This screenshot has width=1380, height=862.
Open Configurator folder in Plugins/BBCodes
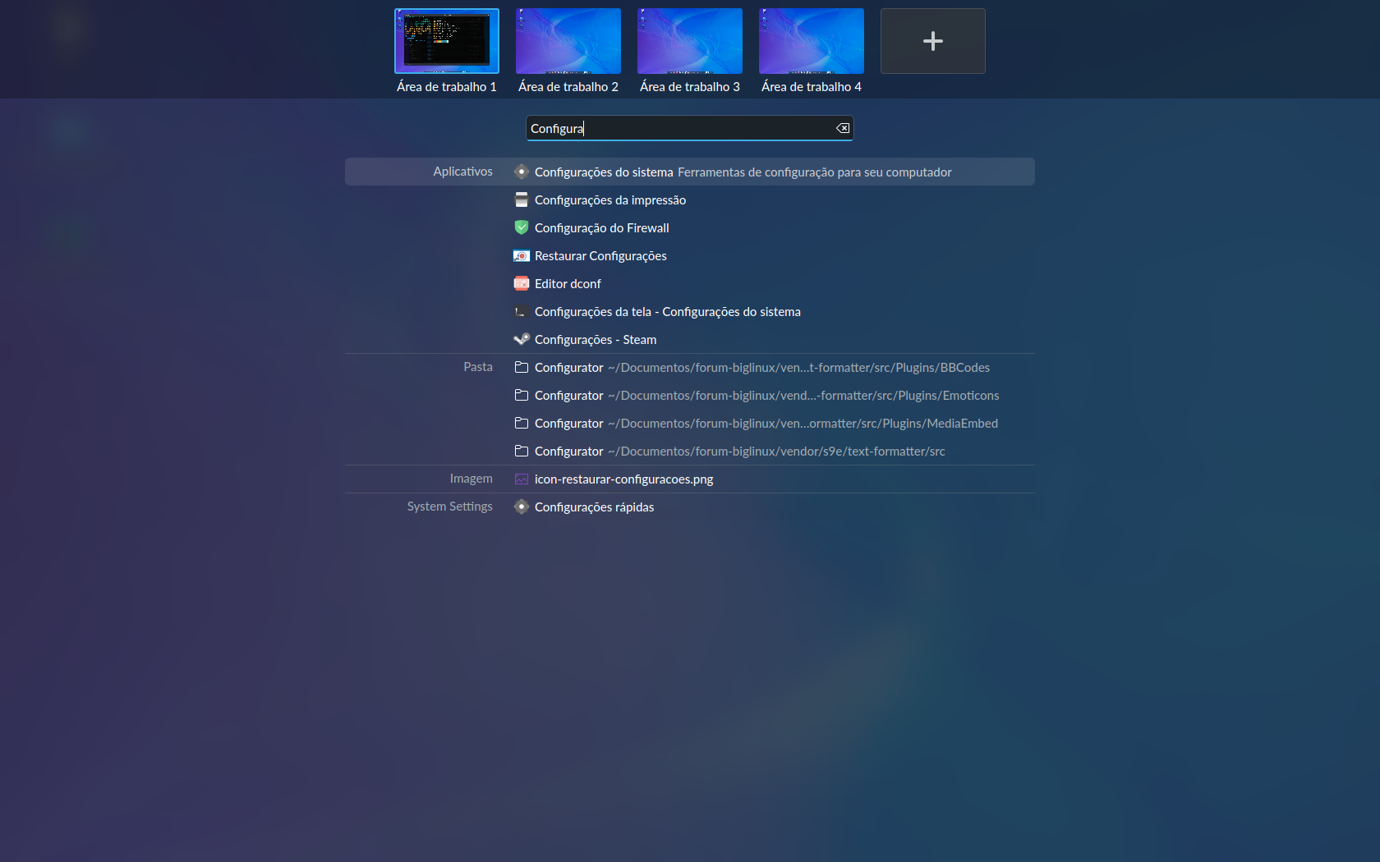point(690,367)
